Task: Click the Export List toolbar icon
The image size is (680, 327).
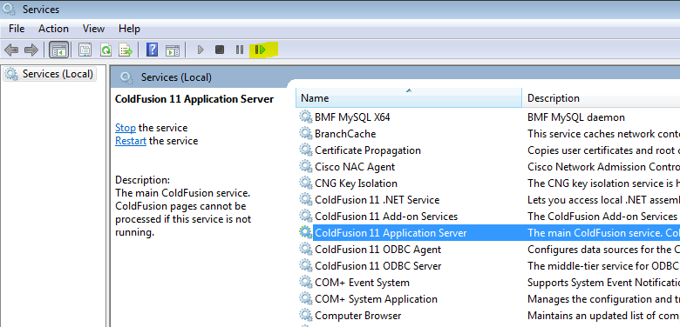Action: point(126,50)
